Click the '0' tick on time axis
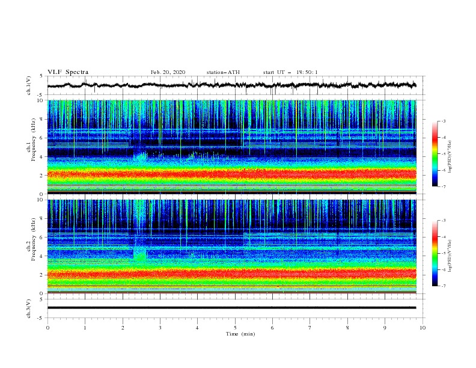 (47, 328)
